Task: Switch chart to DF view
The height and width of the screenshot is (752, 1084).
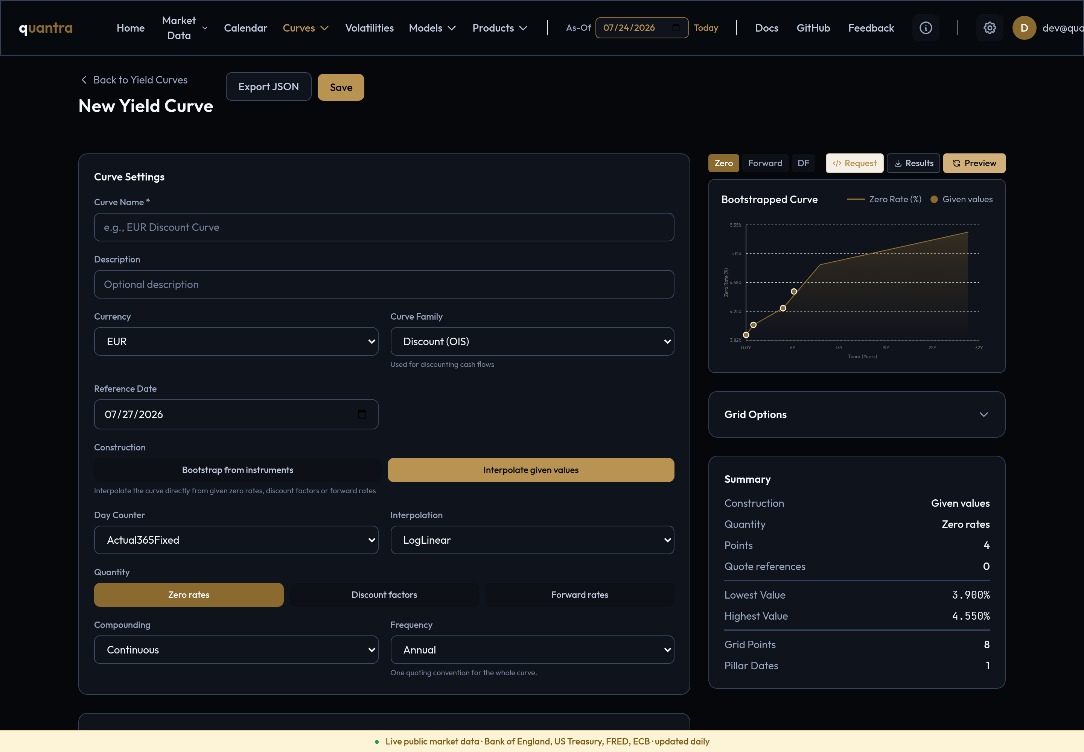Action: coord(803,163)
